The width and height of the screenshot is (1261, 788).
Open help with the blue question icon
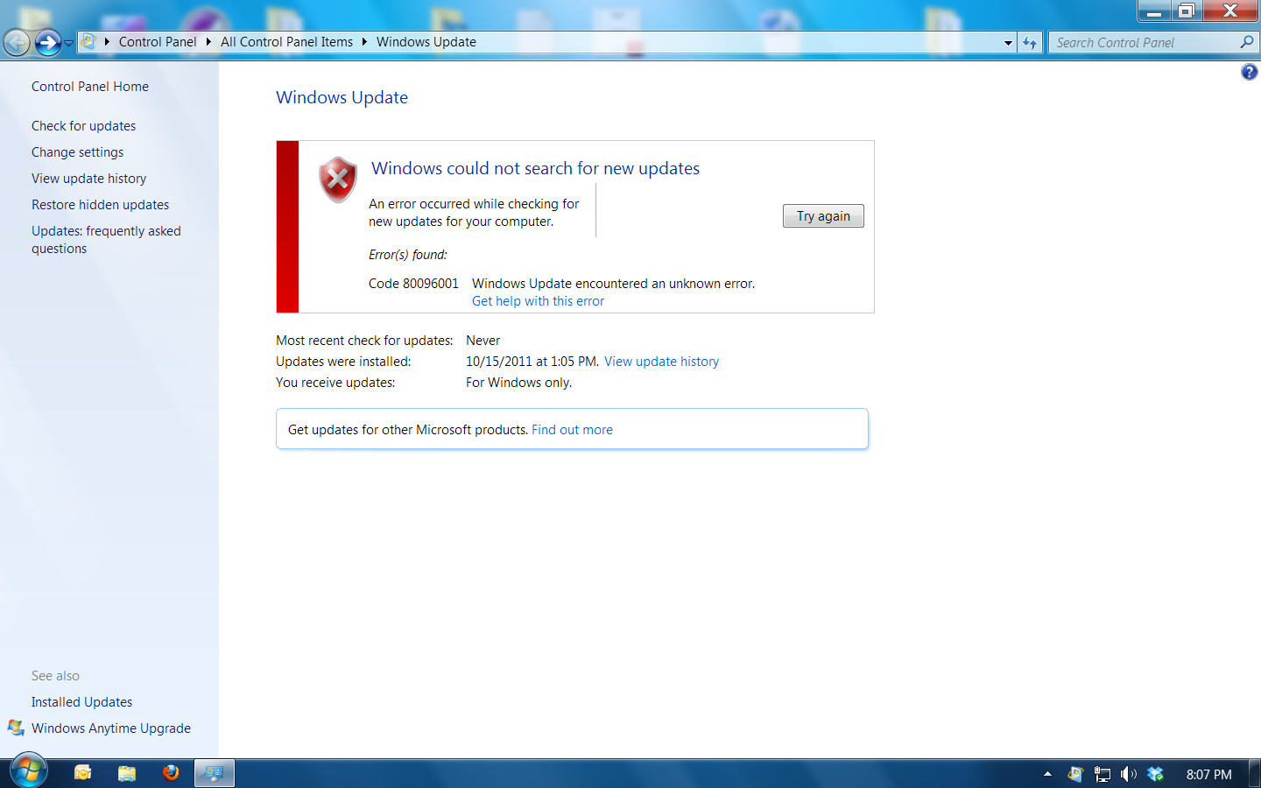click(x=1250, y=72)
